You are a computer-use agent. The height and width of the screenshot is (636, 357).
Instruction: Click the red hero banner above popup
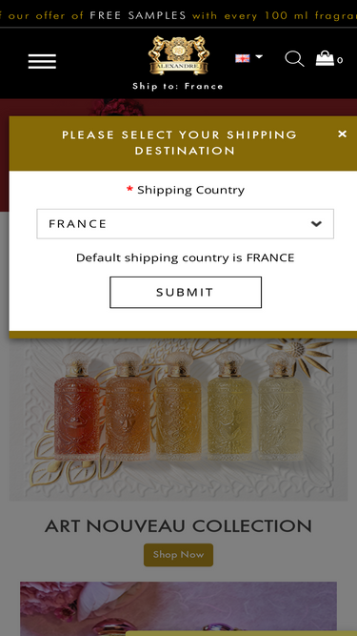[x=179, y=108]
